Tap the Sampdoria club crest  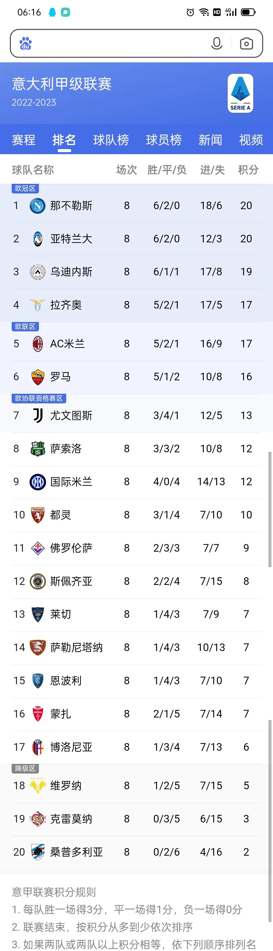[37, 852]
